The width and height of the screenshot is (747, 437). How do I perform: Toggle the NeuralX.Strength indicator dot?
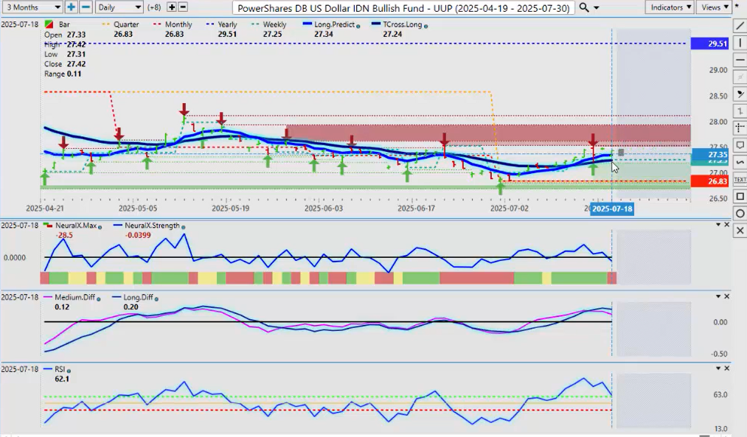tap(183, 226)
